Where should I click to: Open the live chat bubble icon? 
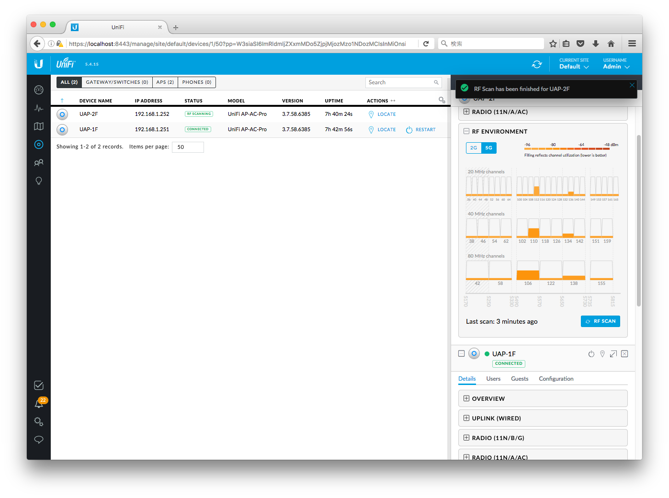coord(39,440)
